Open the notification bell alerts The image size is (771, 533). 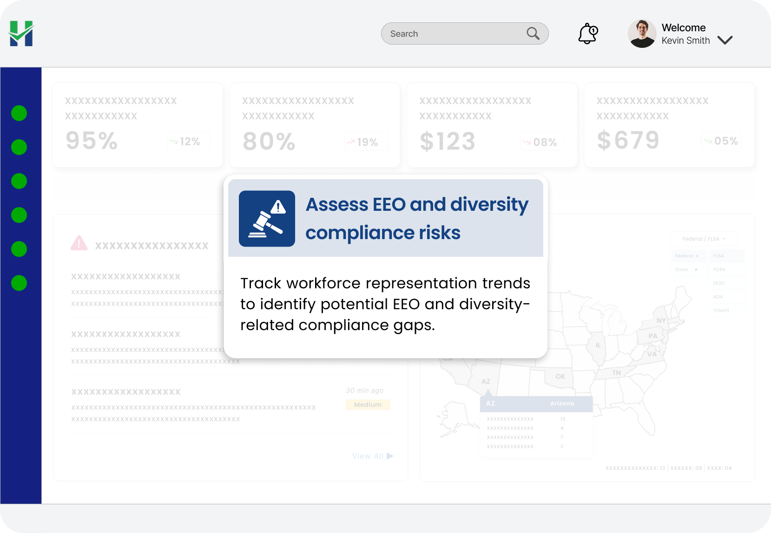point(587,34)
